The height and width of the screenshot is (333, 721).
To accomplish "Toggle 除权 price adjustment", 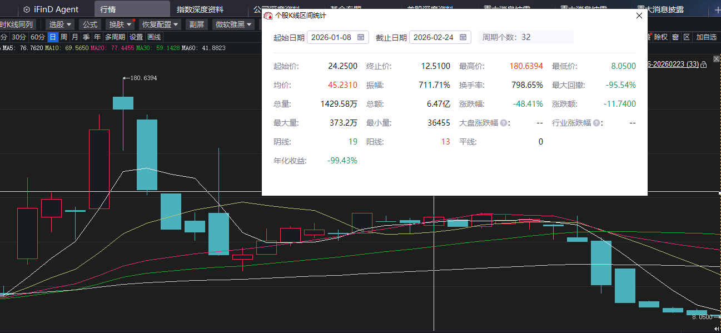I will 660,37.
